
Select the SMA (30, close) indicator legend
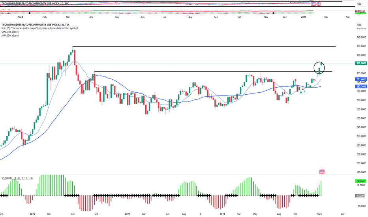point(10,36)
